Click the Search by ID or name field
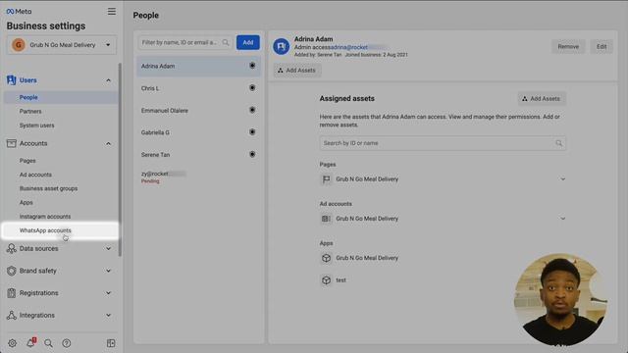Screen dimensions: 628x353 pyautogui.click(x=443, y=143)
